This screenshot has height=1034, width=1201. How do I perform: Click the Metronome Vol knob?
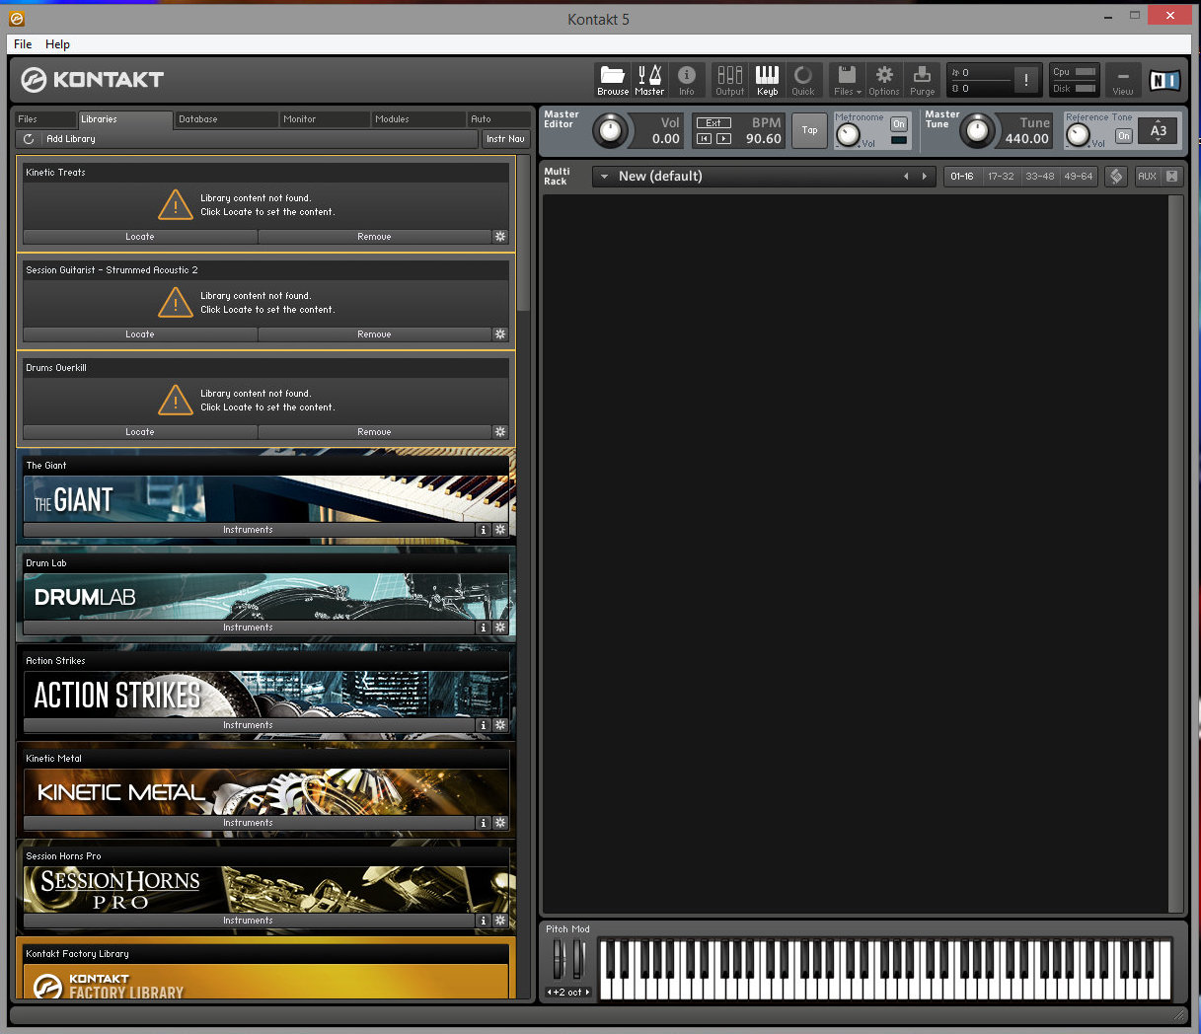848,136
